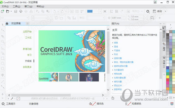Select the Crop tool in toolbox
Screen dimensions: 175x108
click(x=2, y=36)
